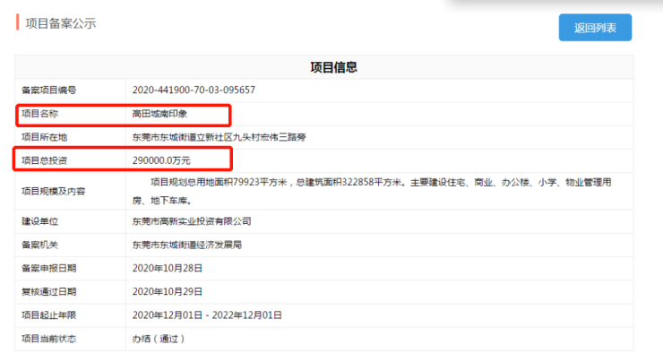The height and width of the screenshot is (362, 663).
Task: Select project name 高田城南印象
Action: coord(159,114)
